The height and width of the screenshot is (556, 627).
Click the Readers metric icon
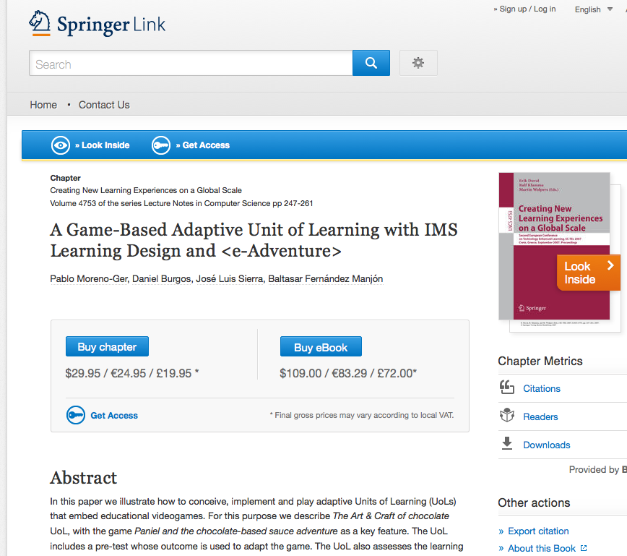pos(507,416)
